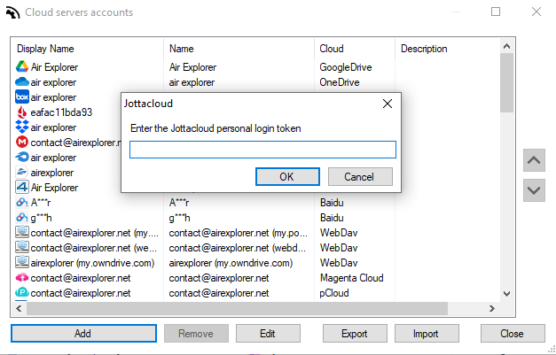Confirm token with OK button
Viewport: 556px width, 355px height.
pyautogui.click(x=287, y=177)
